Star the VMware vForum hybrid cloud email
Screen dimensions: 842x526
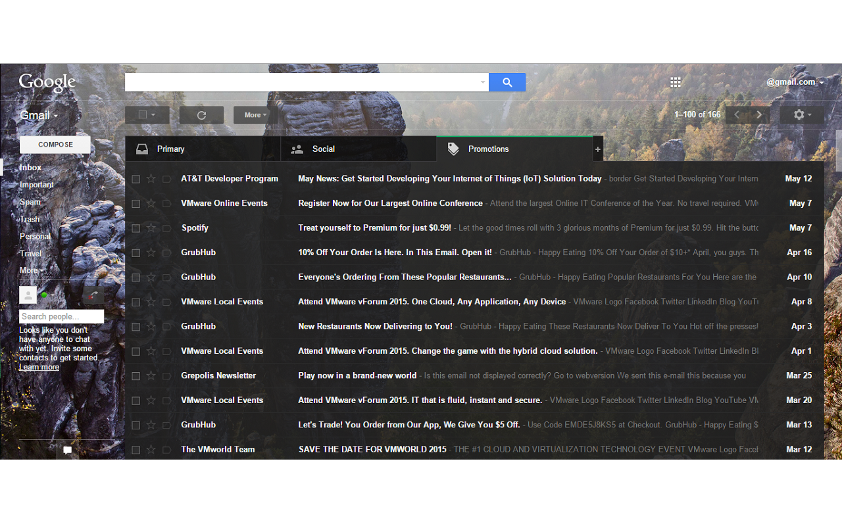point(151,351)
